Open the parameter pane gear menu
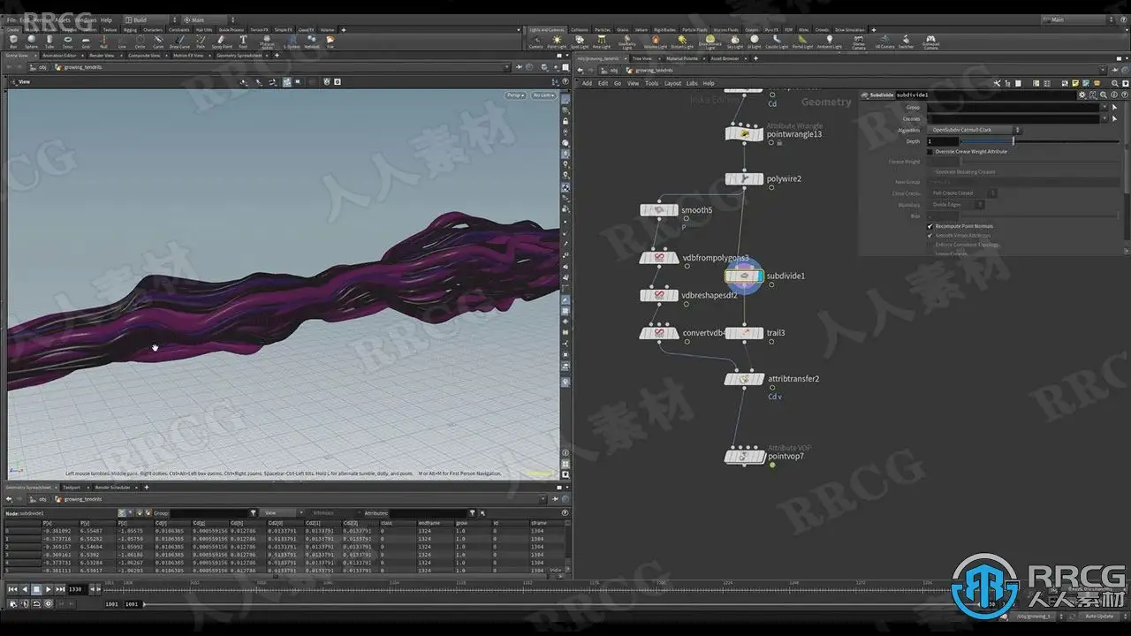This screenshot has width=1131, height=636. pyautogui.click(x=1082, y=95)
